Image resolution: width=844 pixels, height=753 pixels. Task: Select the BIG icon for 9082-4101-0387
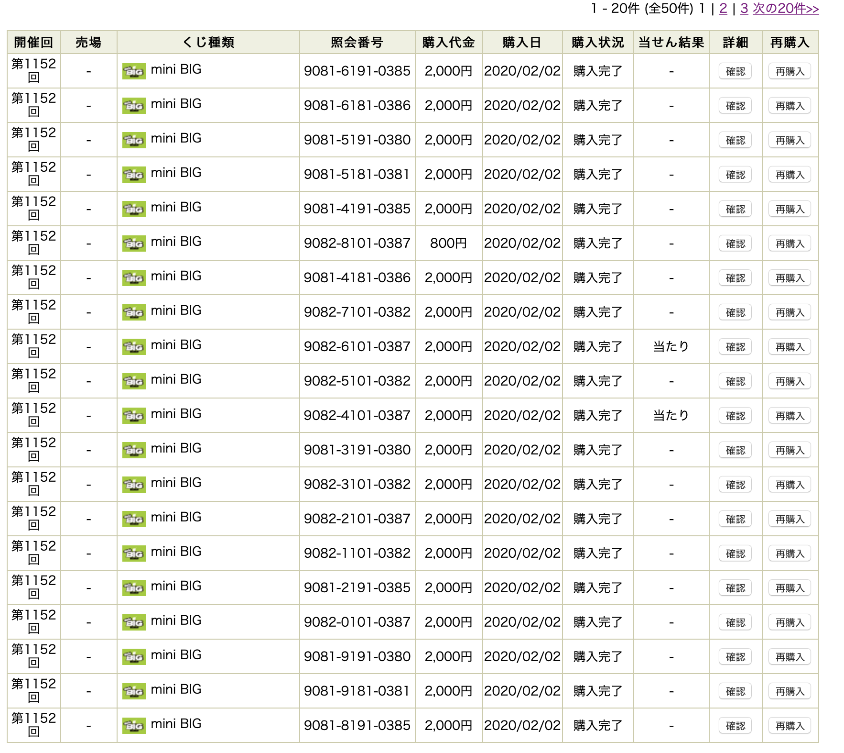[134, 416]
